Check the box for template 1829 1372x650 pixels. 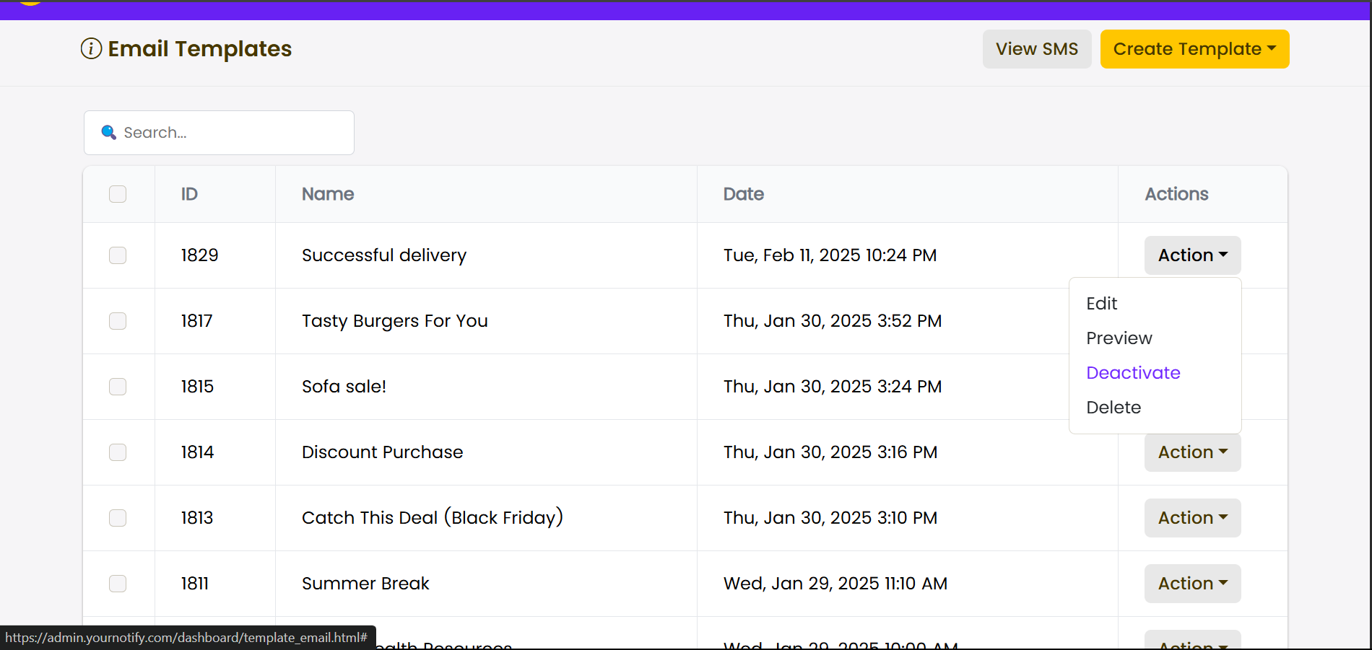[118, 255]
